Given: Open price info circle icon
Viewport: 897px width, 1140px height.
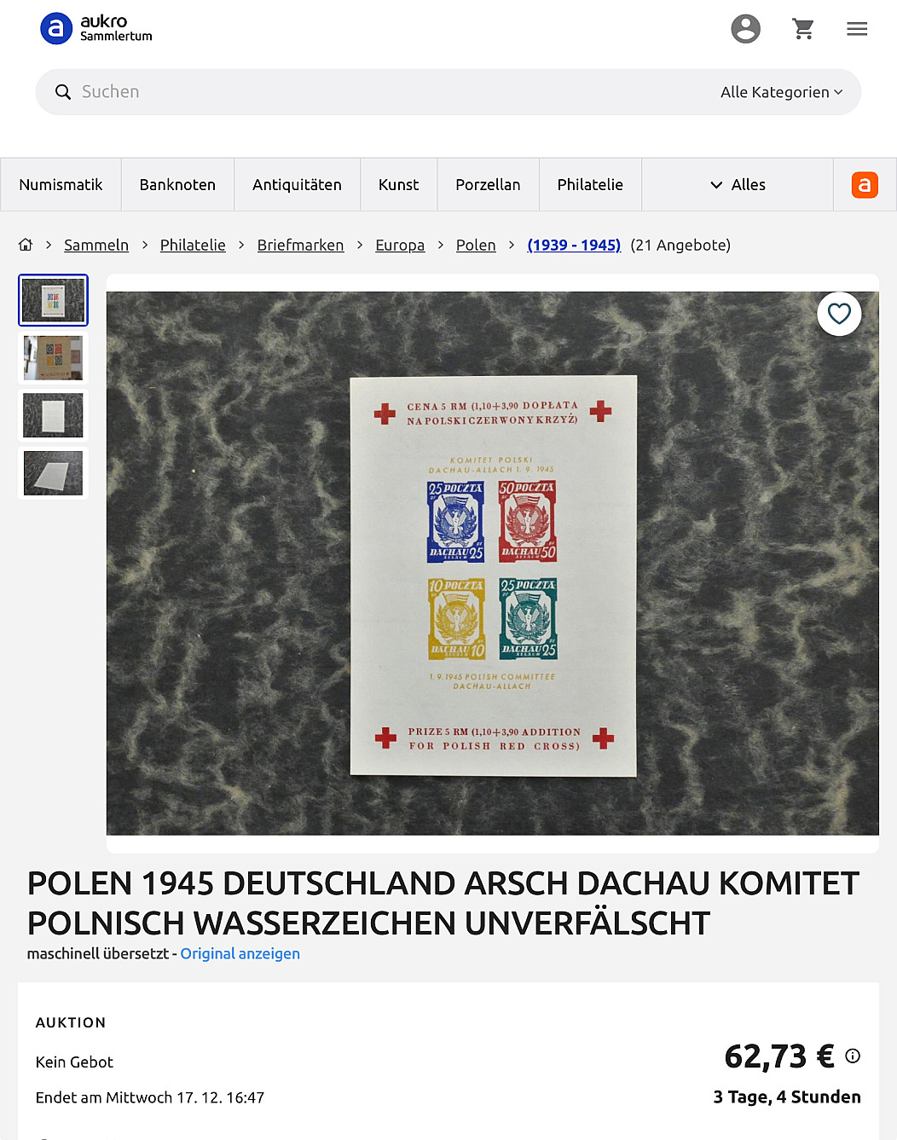Looking at the screenshot, I should pos(853,1056).
